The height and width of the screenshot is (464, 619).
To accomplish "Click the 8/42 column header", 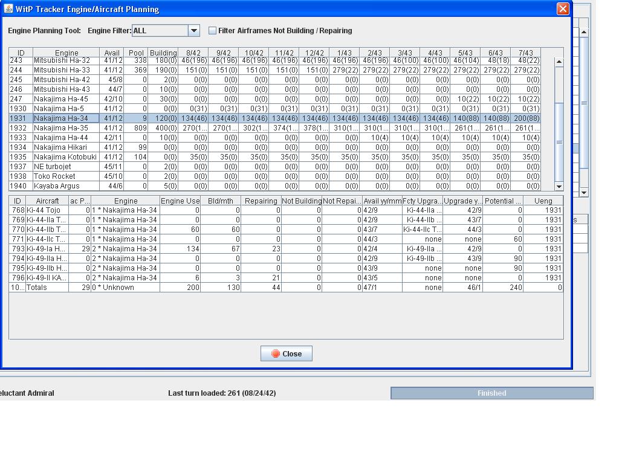I will point(193,53).
